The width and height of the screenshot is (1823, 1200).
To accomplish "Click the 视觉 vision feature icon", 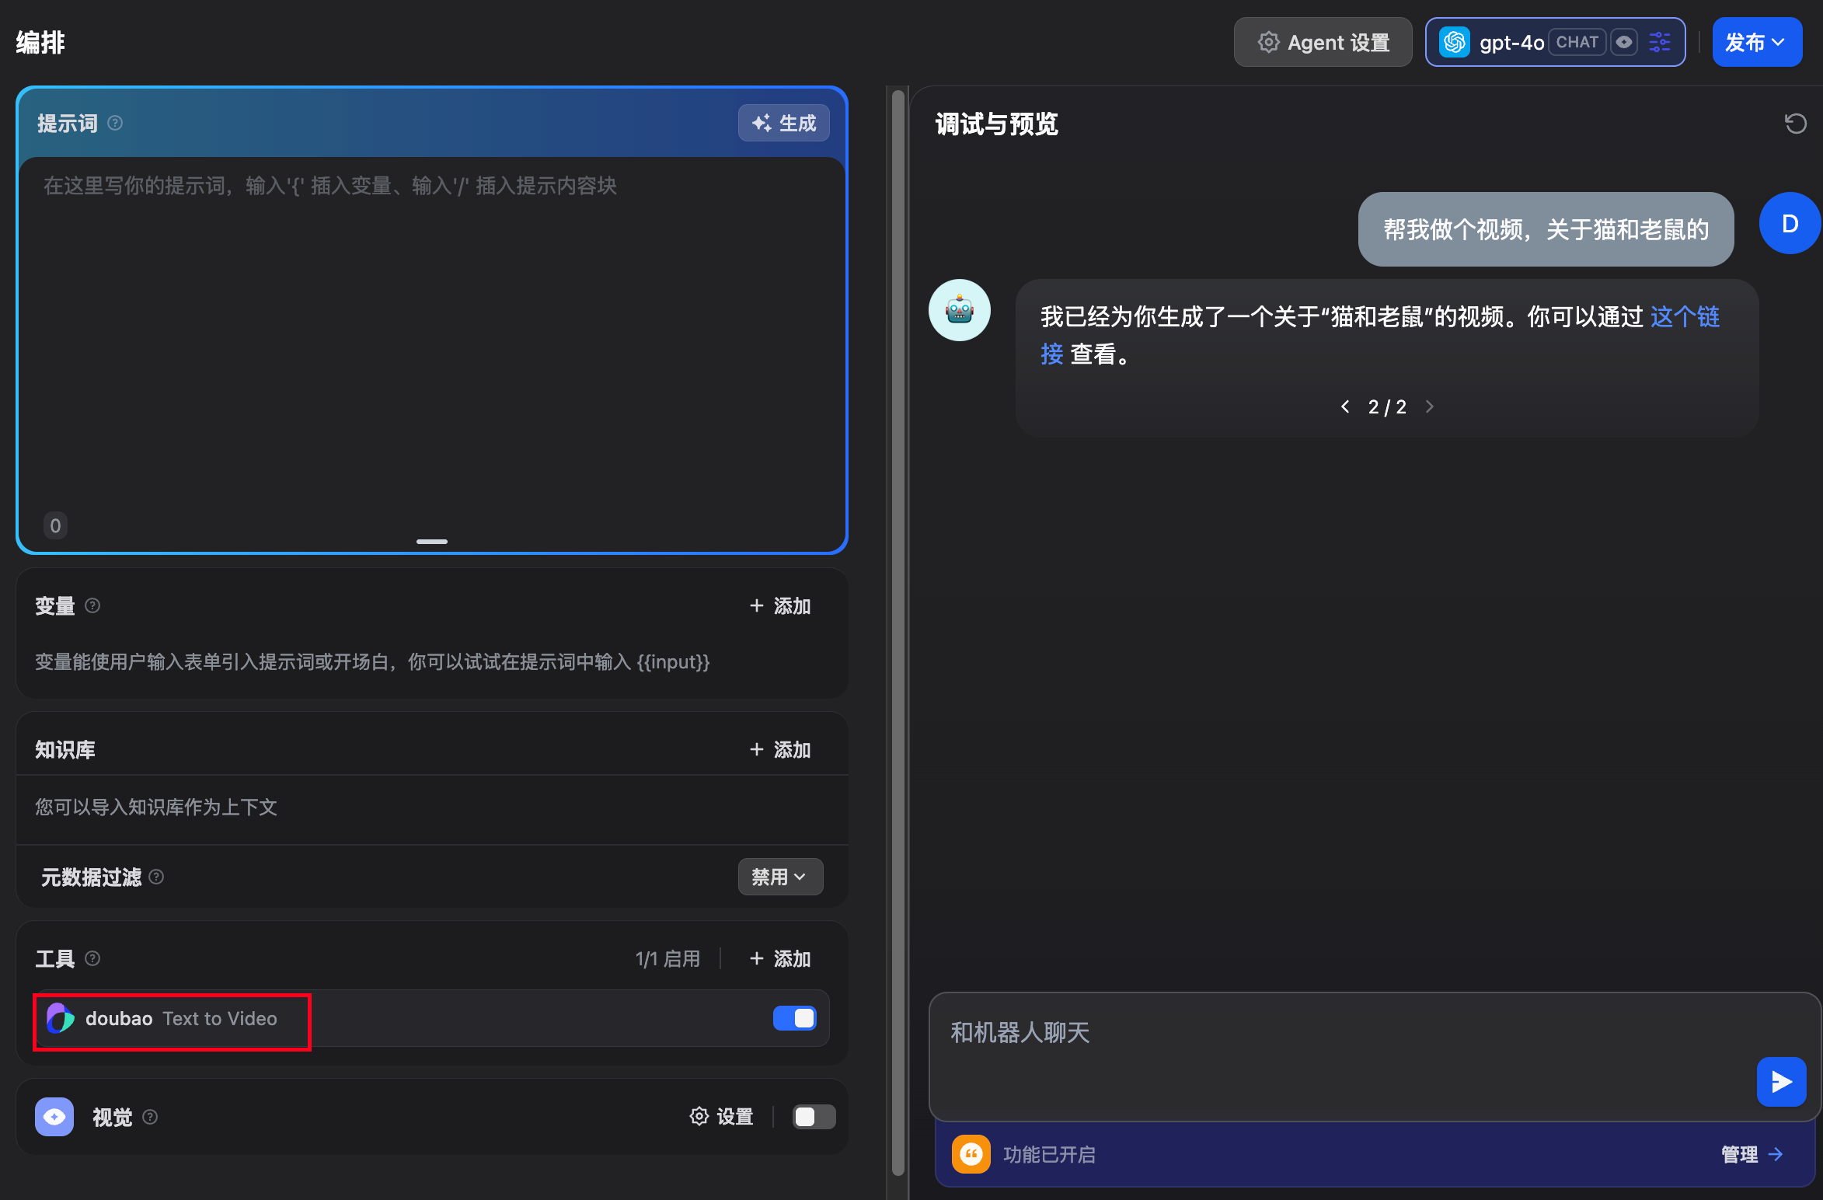I will point(54,1117).
